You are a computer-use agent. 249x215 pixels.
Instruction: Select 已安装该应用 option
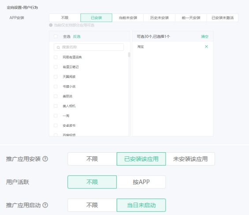pyautogui.click(x=141, y=159)
